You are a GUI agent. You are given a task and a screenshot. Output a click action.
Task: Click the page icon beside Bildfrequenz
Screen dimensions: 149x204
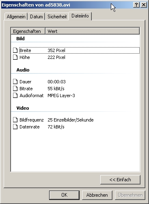[15, 120]
